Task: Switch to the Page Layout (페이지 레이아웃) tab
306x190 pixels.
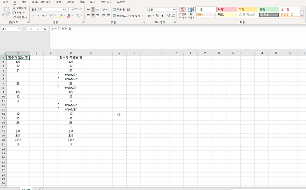Action: 41,2
